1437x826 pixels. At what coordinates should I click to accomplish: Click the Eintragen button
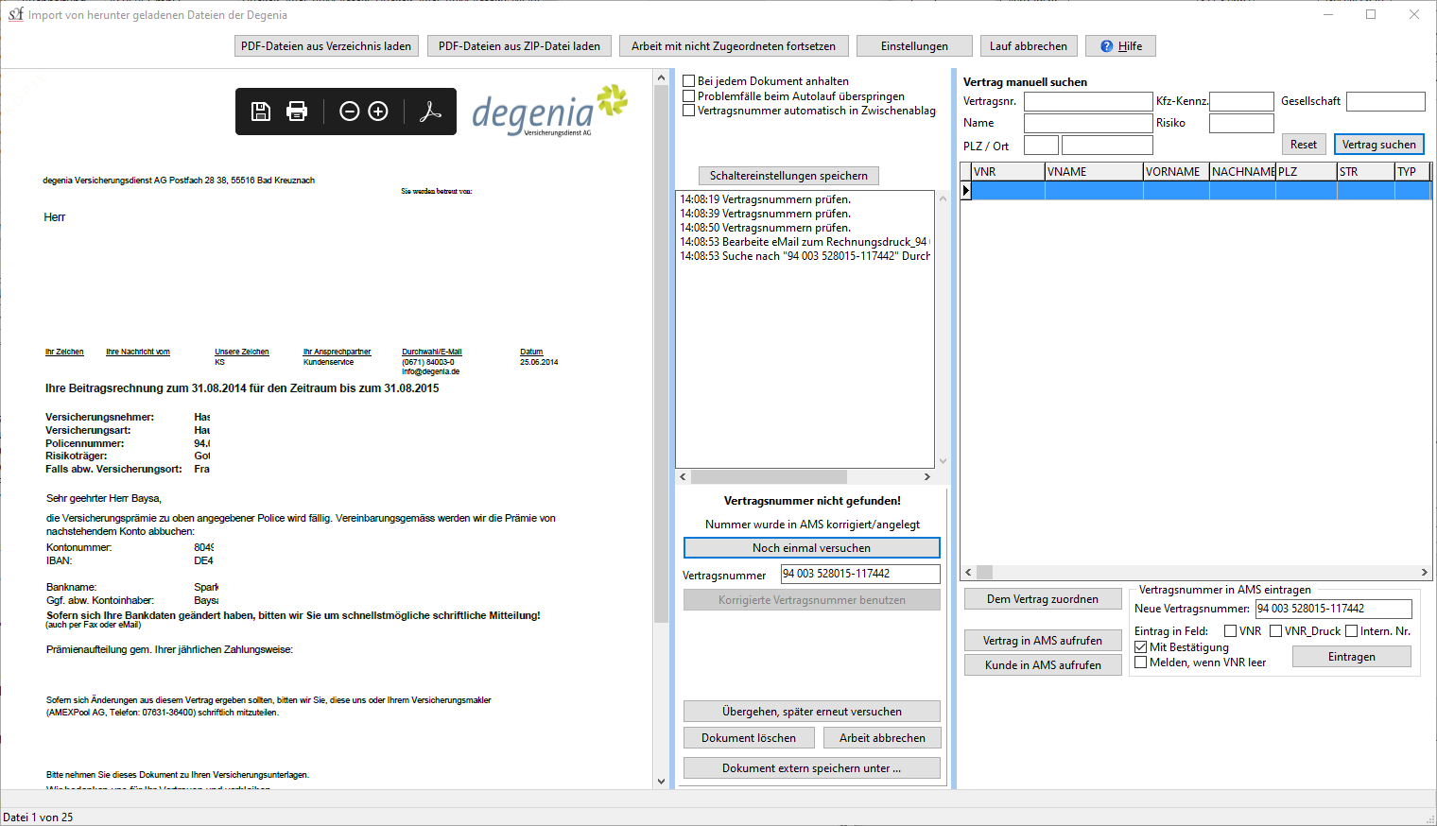[1351, 657]
